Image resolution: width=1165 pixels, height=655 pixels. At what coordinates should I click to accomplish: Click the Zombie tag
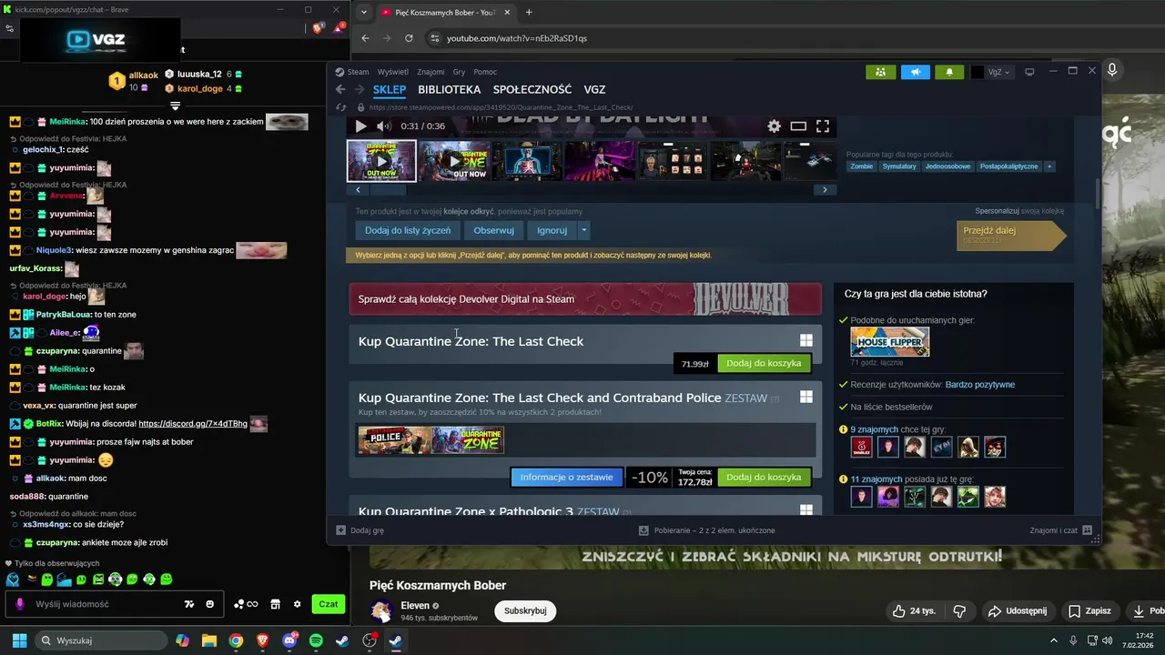pyautogui.click(x=861, y=166)
